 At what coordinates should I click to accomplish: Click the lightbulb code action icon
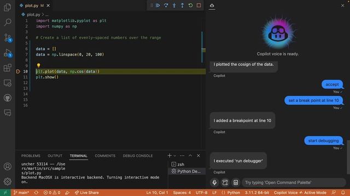point(38,65)
